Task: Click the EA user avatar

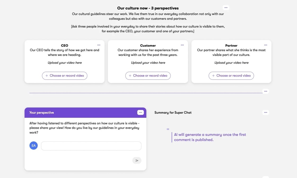Action: click(34, 145)
